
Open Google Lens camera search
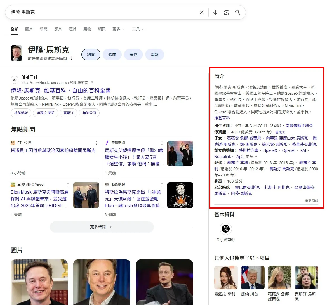pos(226,12)
